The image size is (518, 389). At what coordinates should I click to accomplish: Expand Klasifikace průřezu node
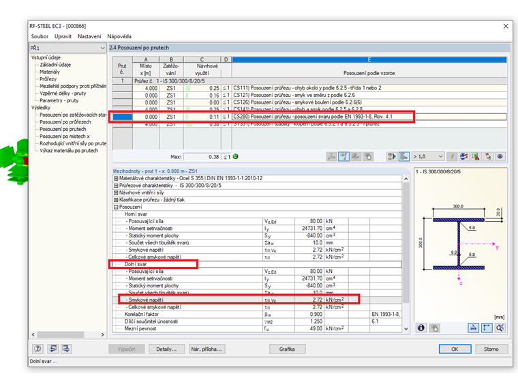116,200
